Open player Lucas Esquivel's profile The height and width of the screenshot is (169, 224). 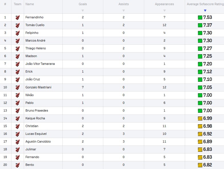(x=36, y=134)
